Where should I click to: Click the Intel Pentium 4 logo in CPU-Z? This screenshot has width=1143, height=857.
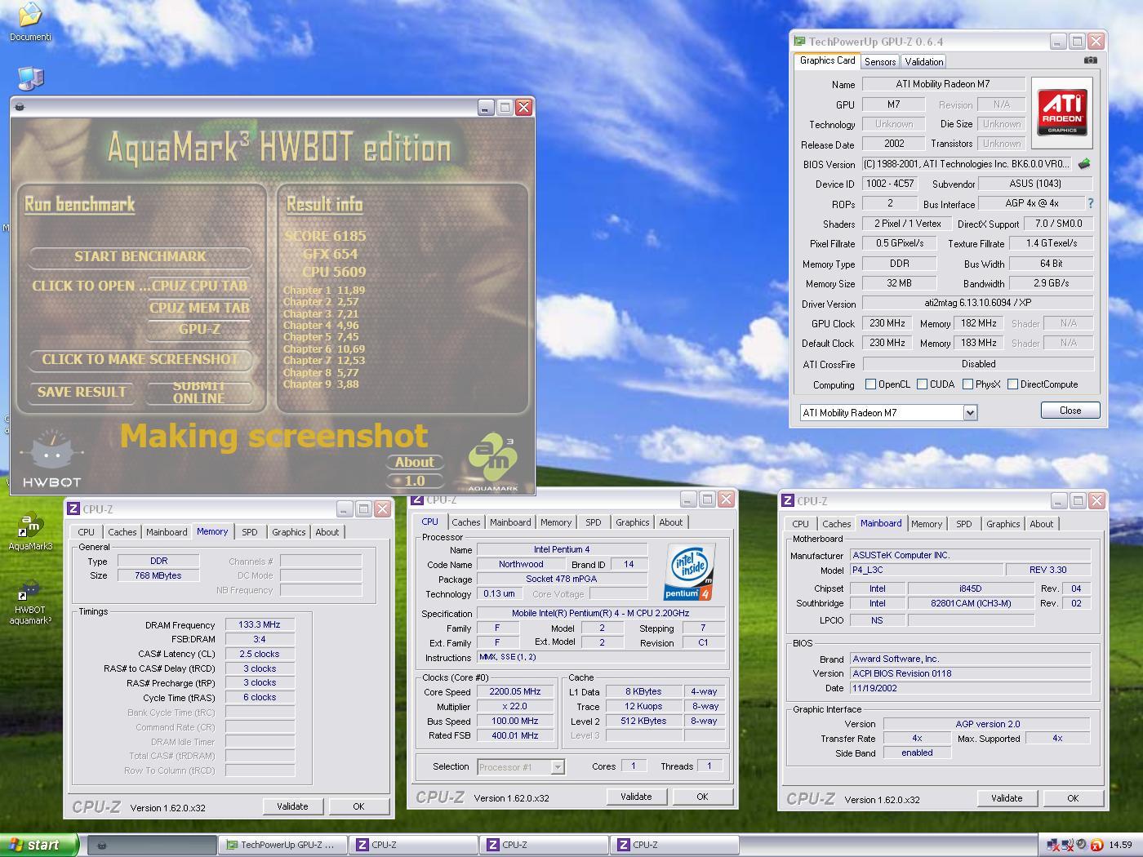pos(691,571)
